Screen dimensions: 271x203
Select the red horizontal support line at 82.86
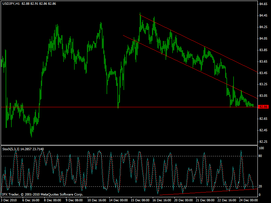(x=68, y=107)
